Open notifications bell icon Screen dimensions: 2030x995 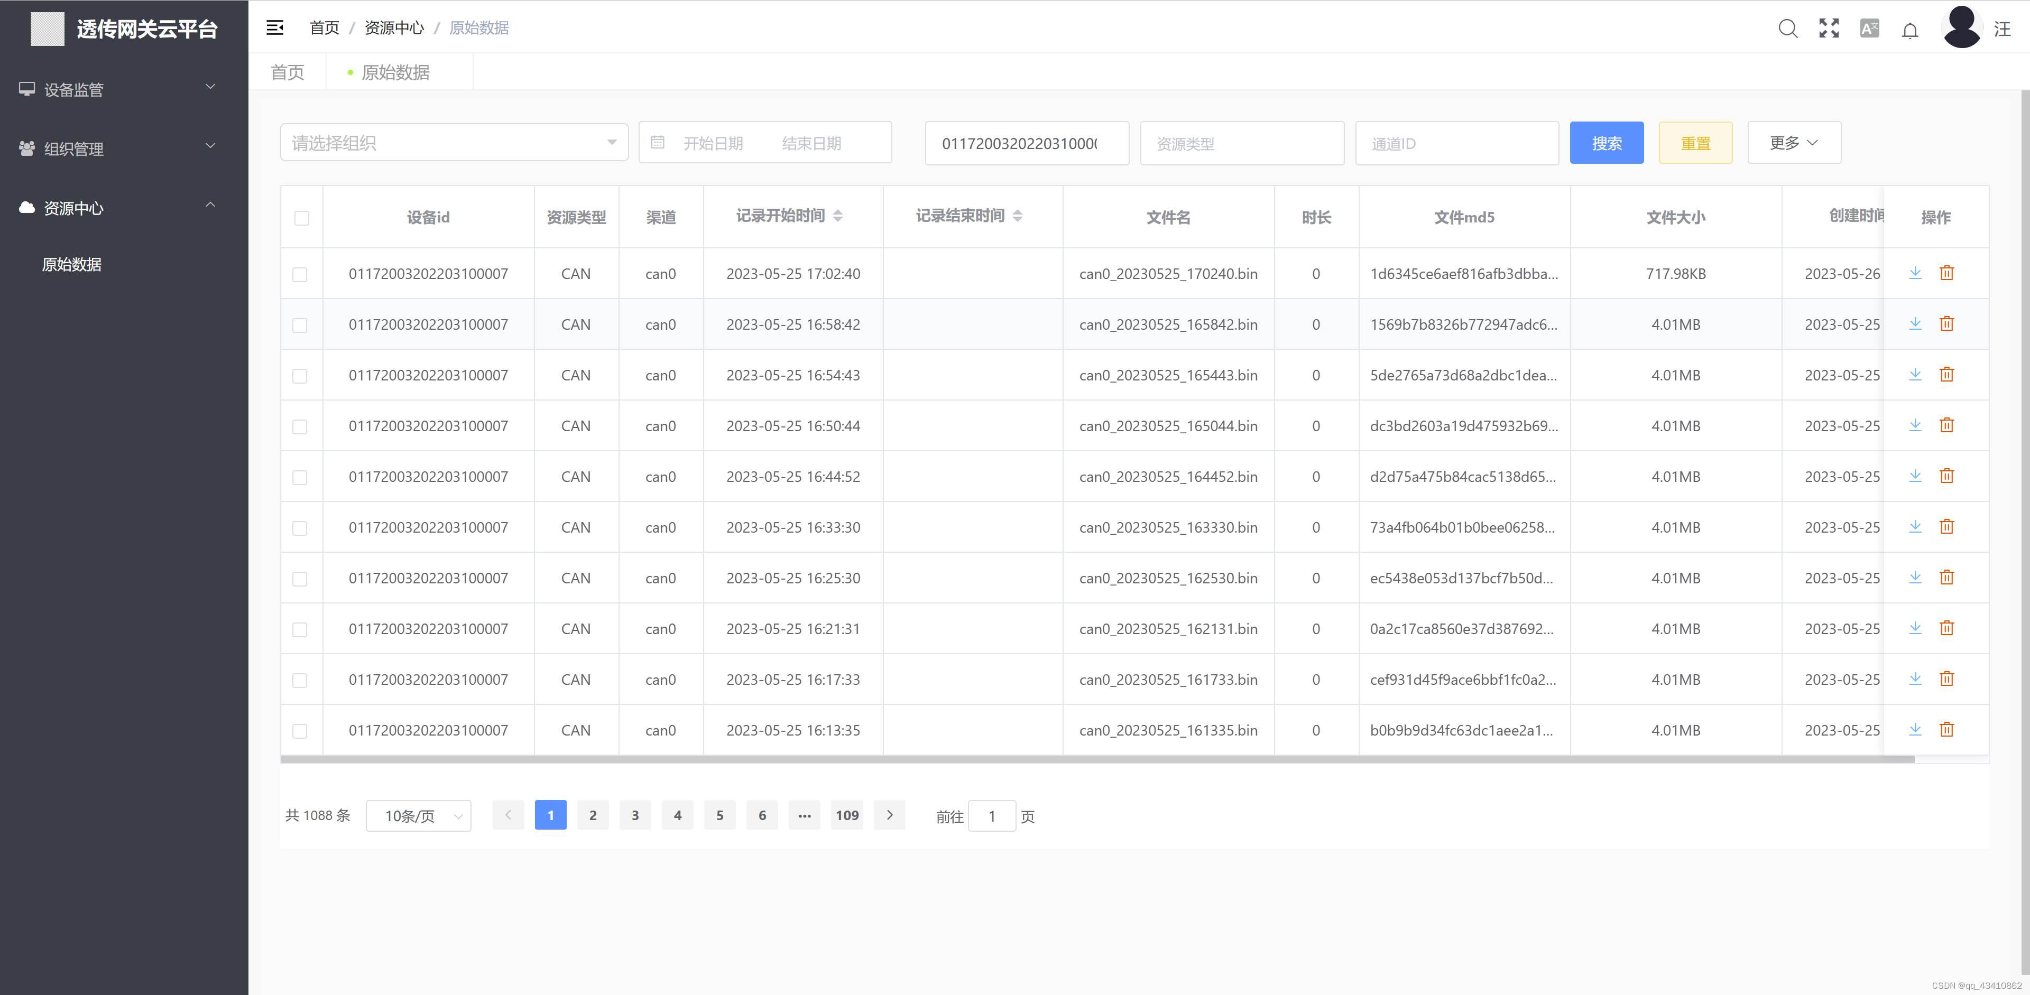click(x=1910, y=30)
